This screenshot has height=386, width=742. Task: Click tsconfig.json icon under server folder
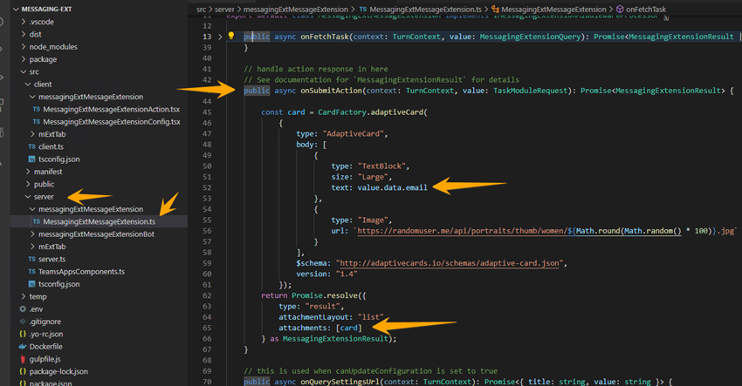tap(31, 284)
